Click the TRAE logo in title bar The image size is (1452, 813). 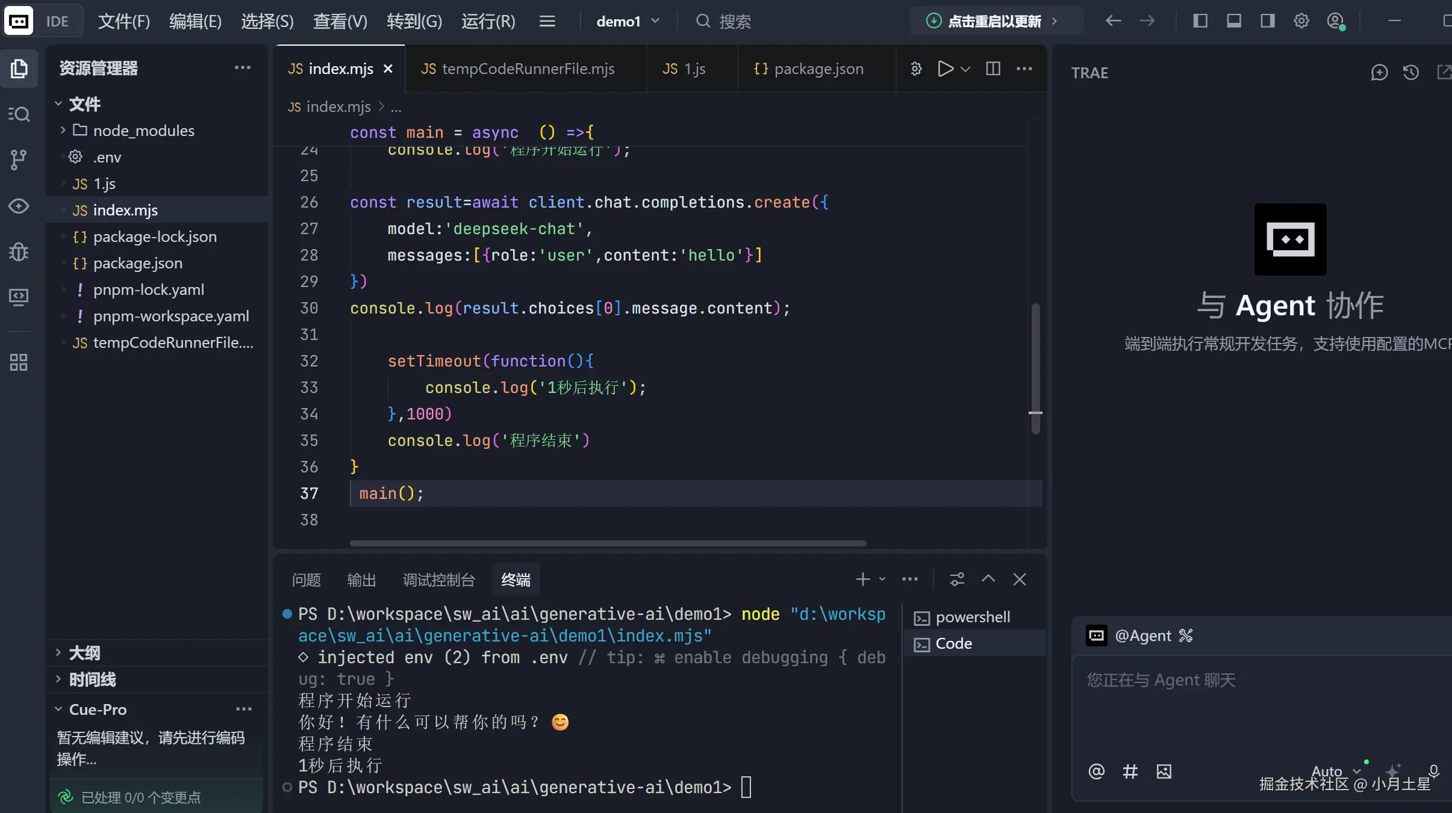click(x=19, y=22)
